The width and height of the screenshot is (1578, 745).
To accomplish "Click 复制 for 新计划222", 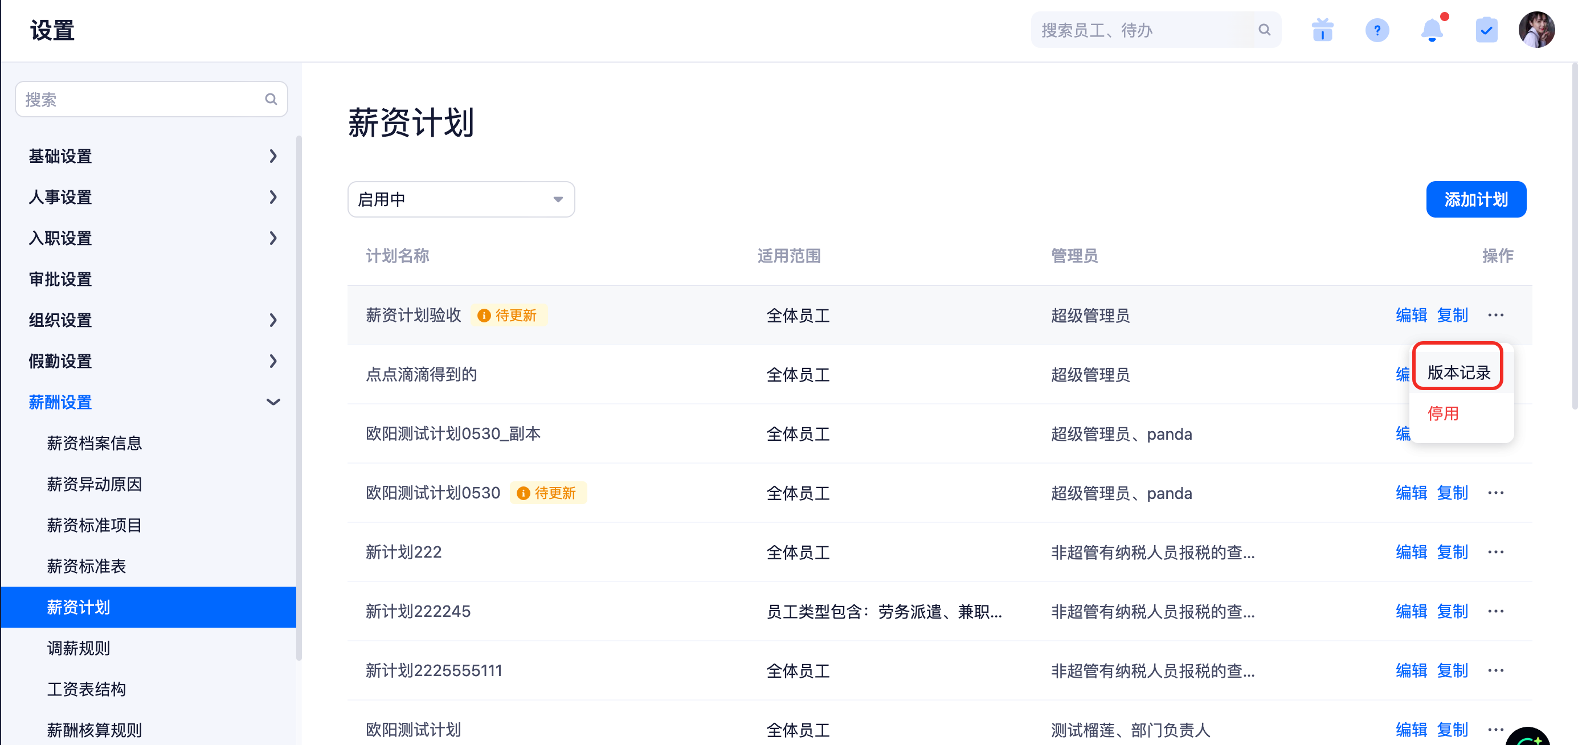I will click(1453, 552).
